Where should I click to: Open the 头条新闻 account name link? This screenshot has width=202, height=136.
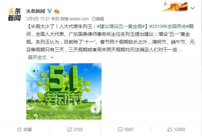(x=36, y=11)
